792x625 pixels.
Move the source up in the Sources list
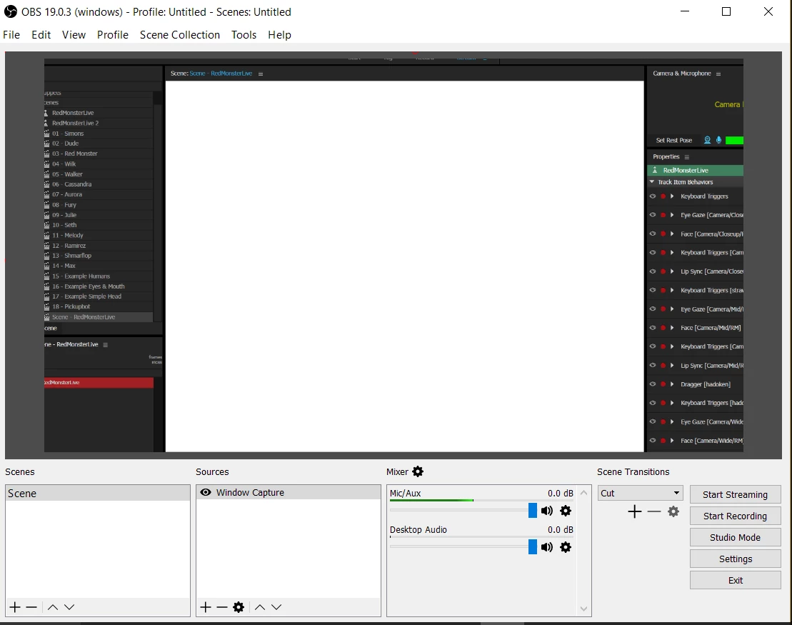click(x=260, y=607)
